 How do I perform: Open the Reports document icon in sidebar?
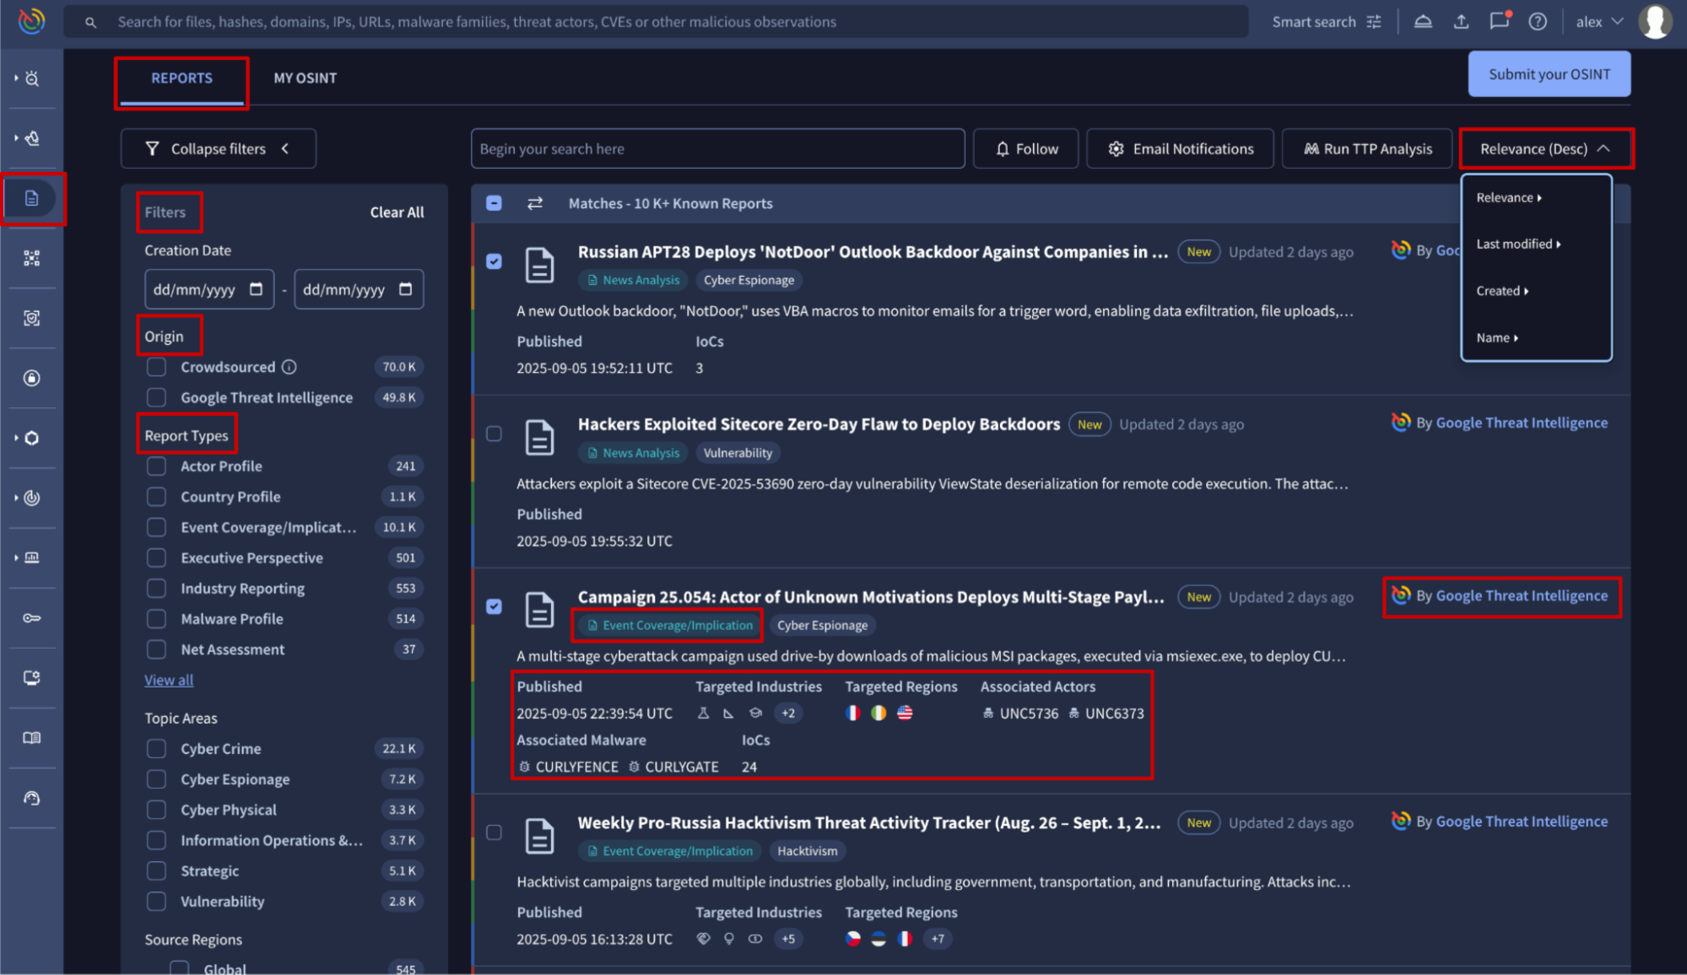(32, 198)
